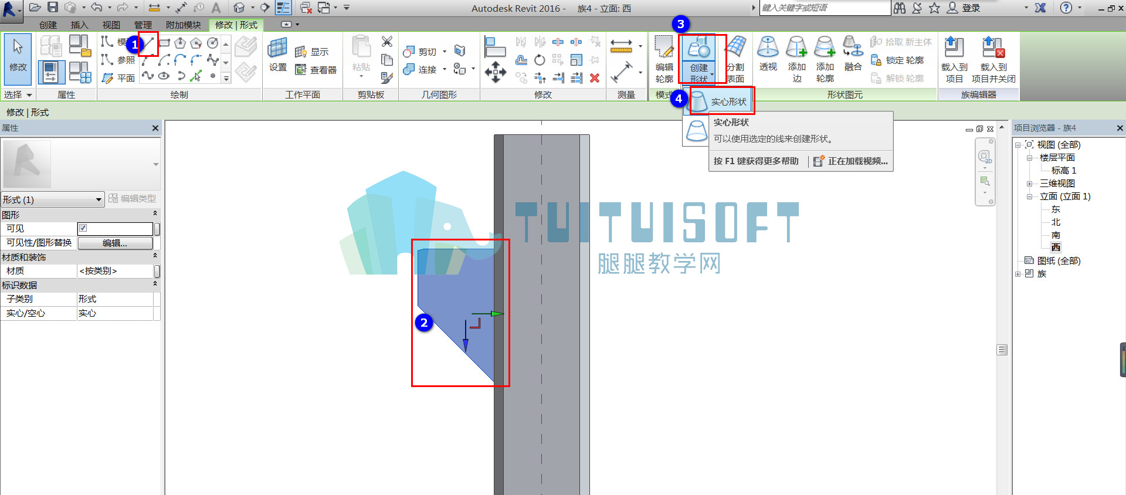Expand the Draw gallery's bottom arrow
Image resolution: width=1126 pixels, height=495 pixels.
(226, 77)
